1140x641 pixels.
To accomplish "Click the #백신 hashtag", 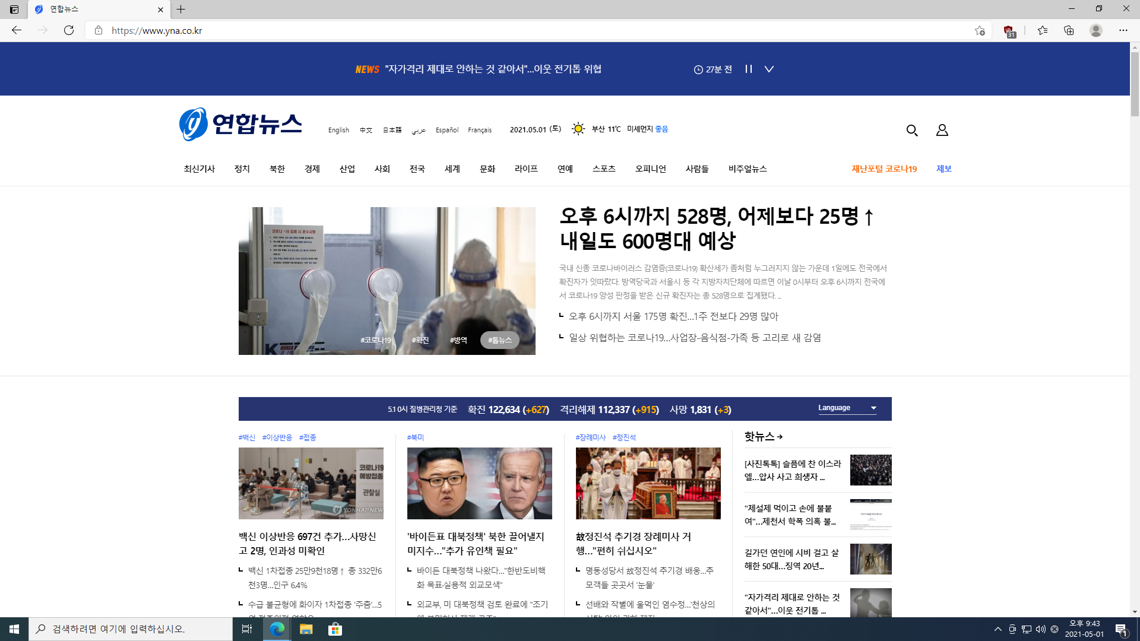I will click(247, 437).
